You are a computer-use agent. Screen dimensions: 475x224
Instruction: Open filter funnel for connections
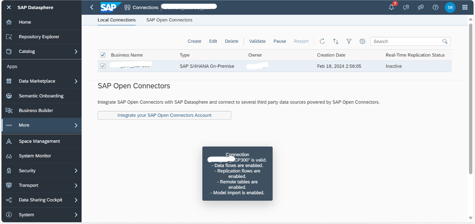point(349,41)
